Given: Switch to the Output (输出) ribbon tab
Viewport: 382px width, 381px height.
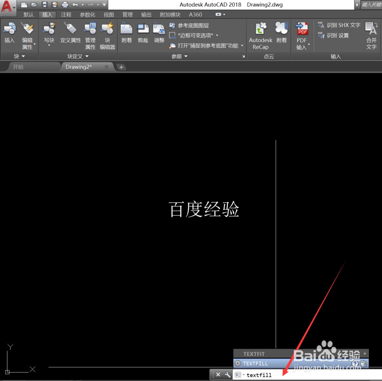Looking at the screenshot, I should point(146,15).
